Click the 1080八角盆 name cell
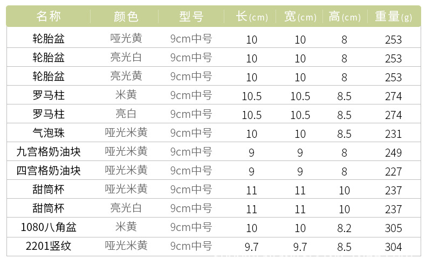 pos(49,227)
